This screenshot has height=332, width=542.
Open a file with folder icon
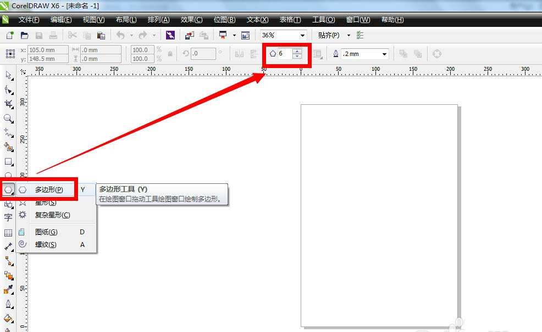tap(24, 35)
